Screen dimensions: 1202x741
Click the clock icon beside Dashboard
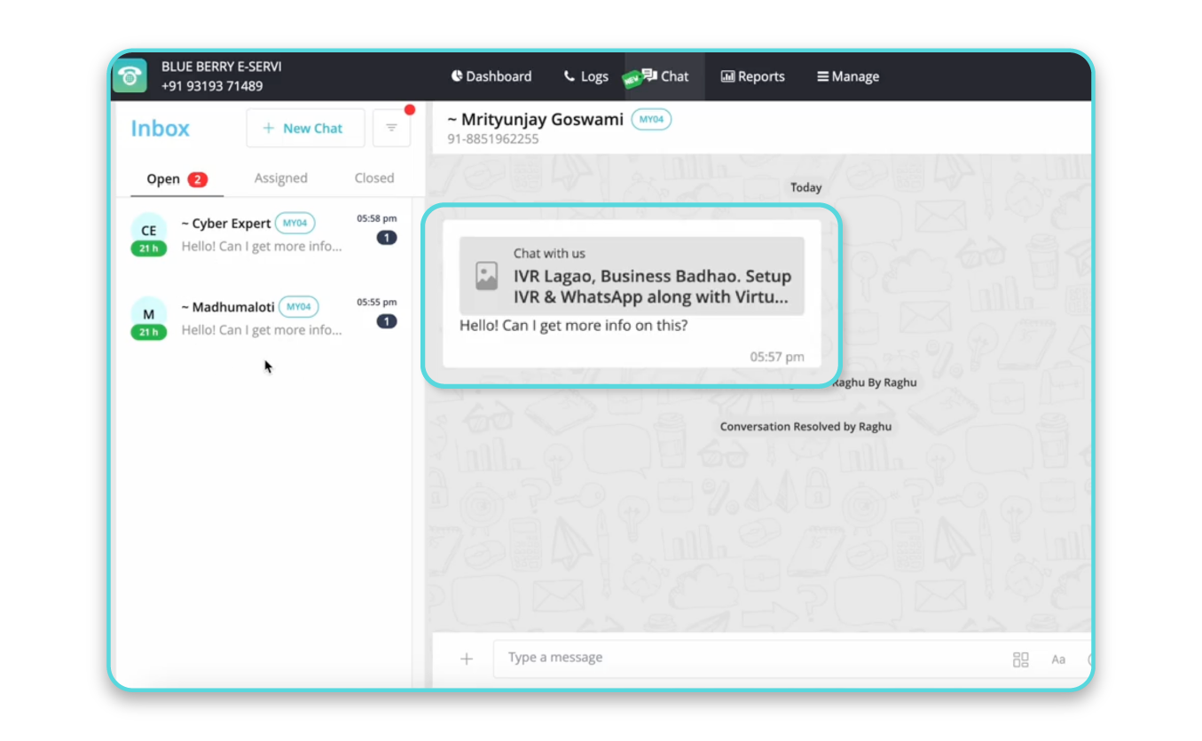pyautogui.click(x=457, y=75)
